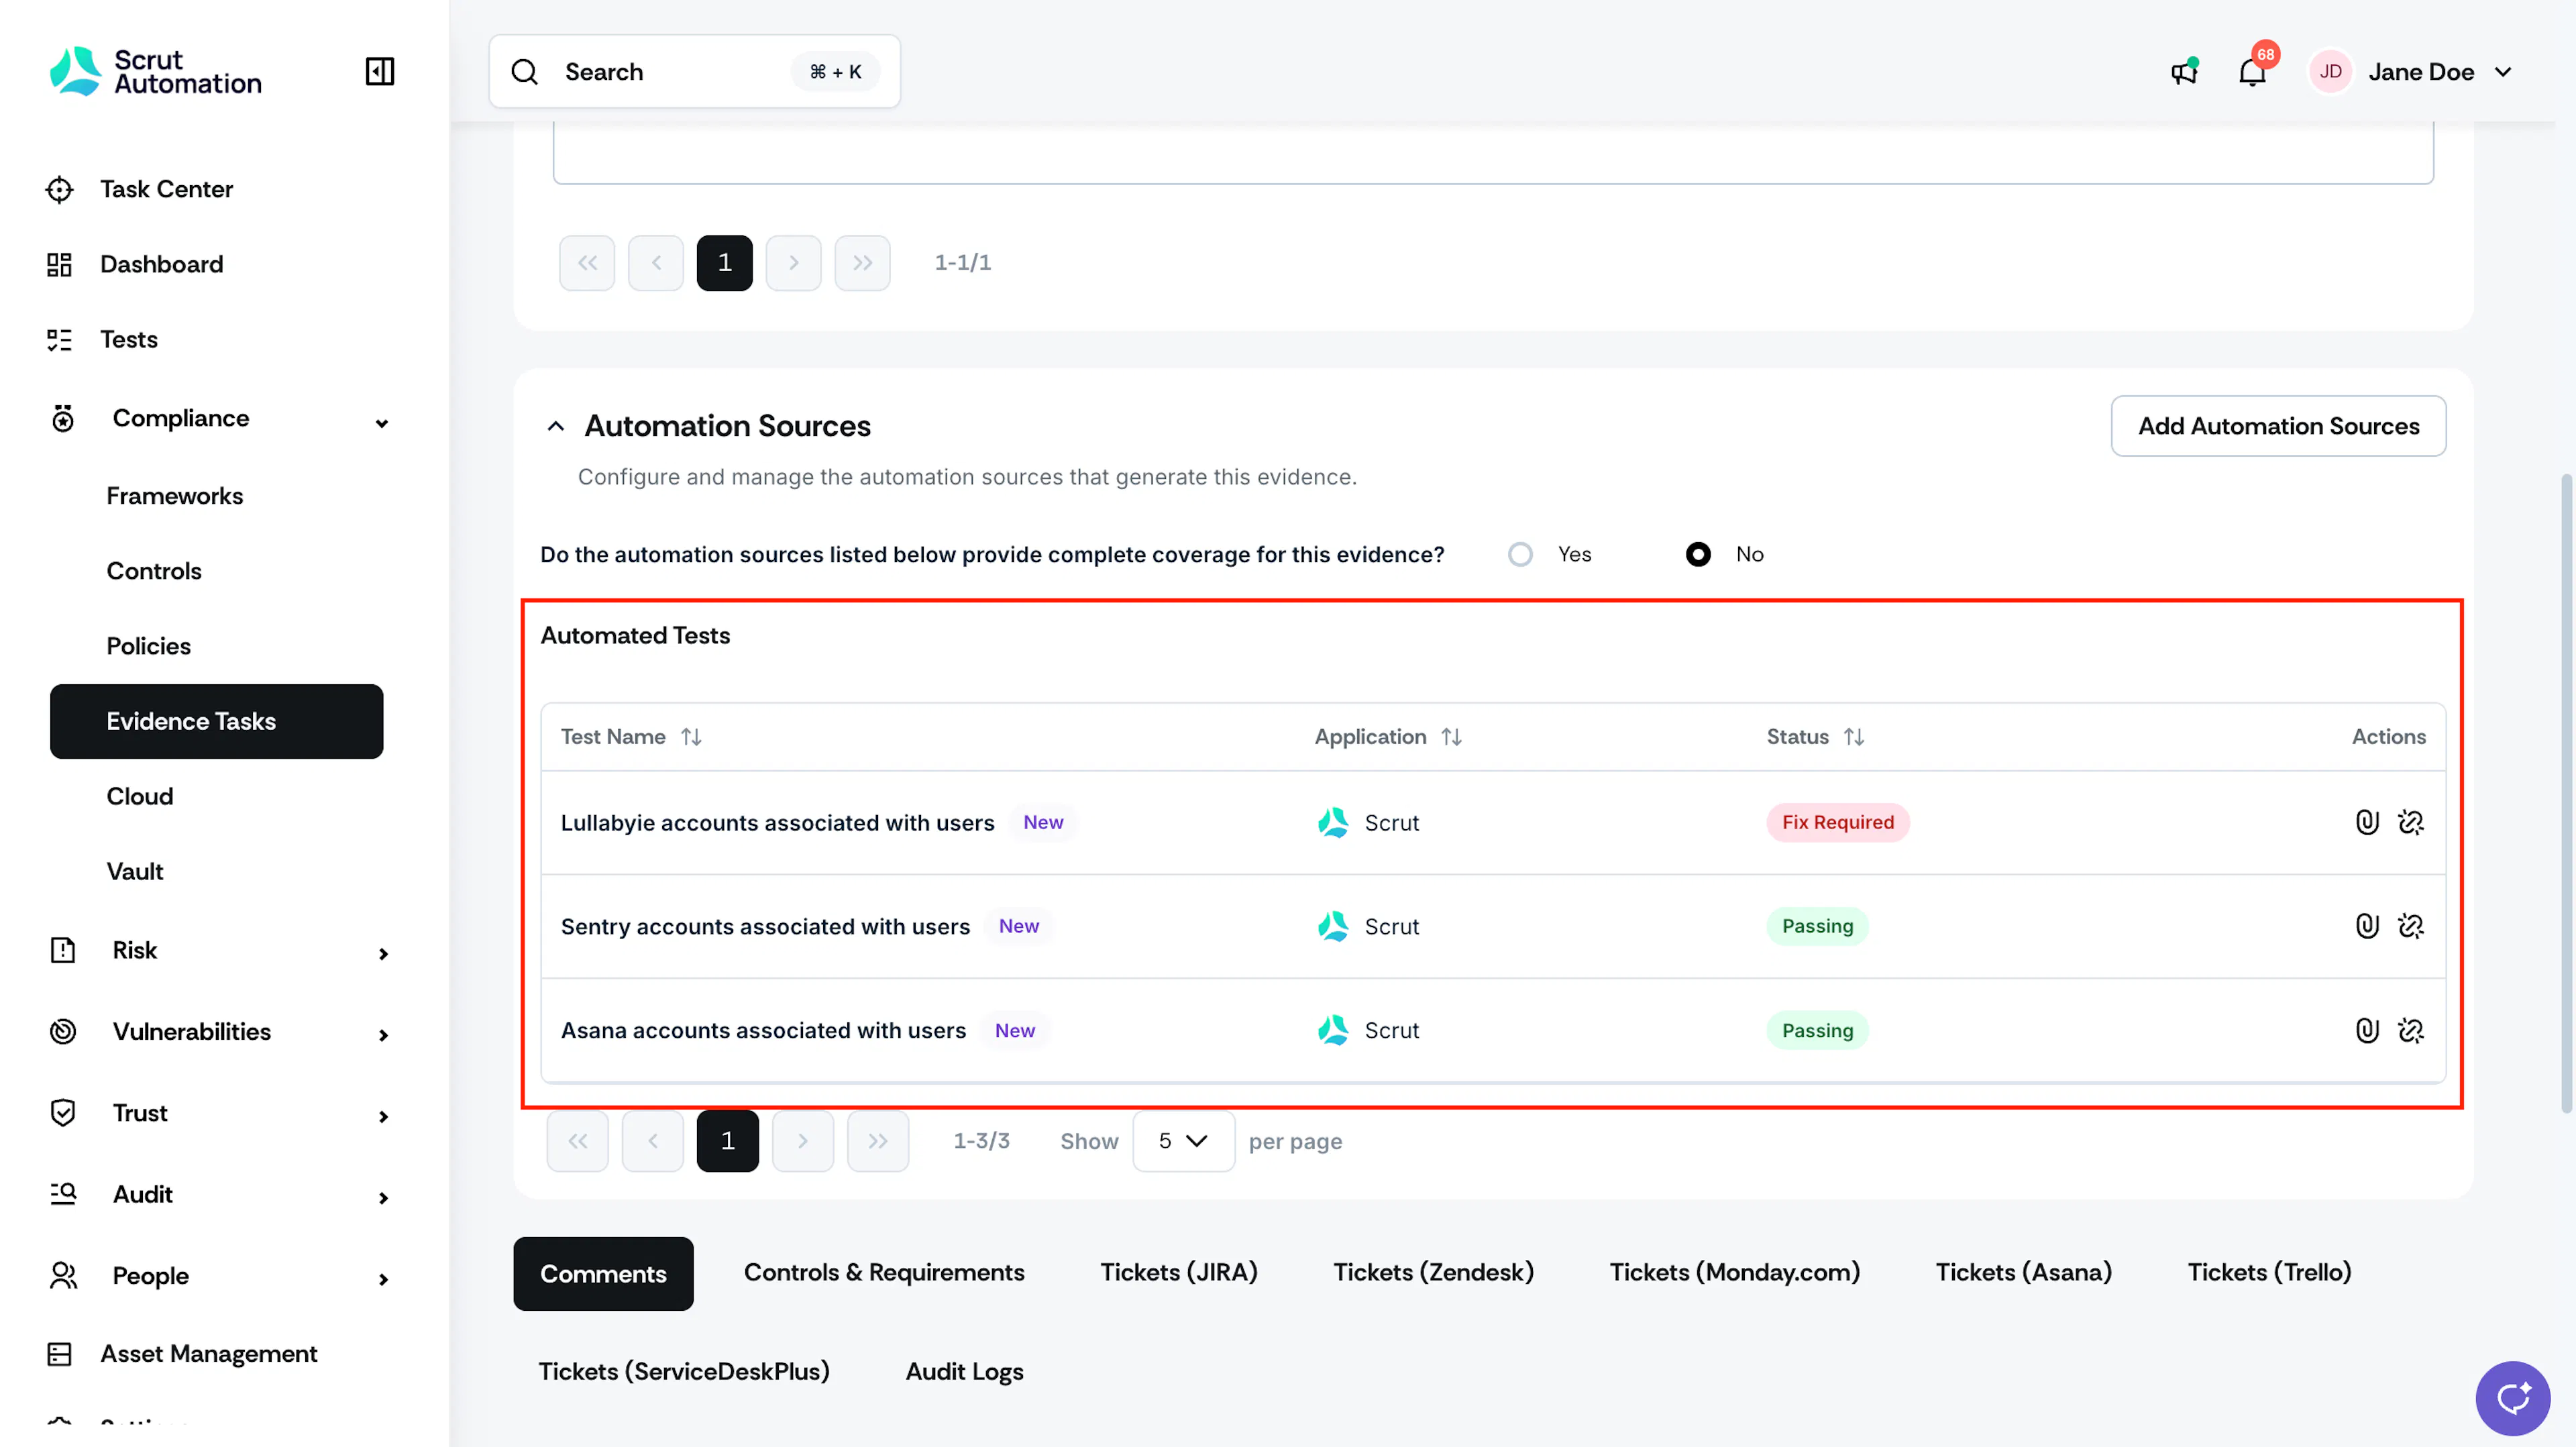Screen dimensions: 2576x1447
Task: Sort the table by Status
Action: pos(1854,737)
